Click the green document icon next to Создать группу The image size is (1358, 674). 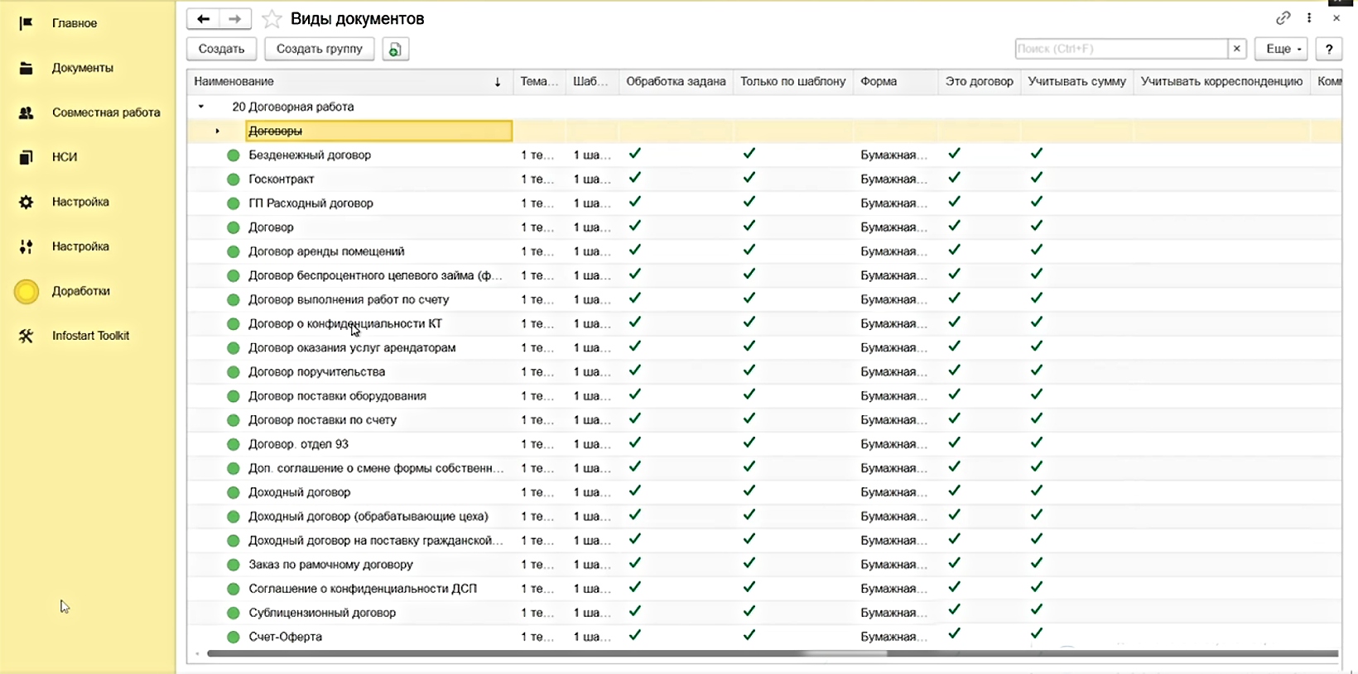(395, 50)
